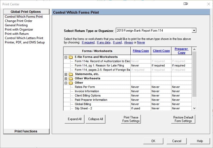Screen dimensions: 213x148
Task: Collapse the Other group with its minus box
Action: click(x=66, y=83)
